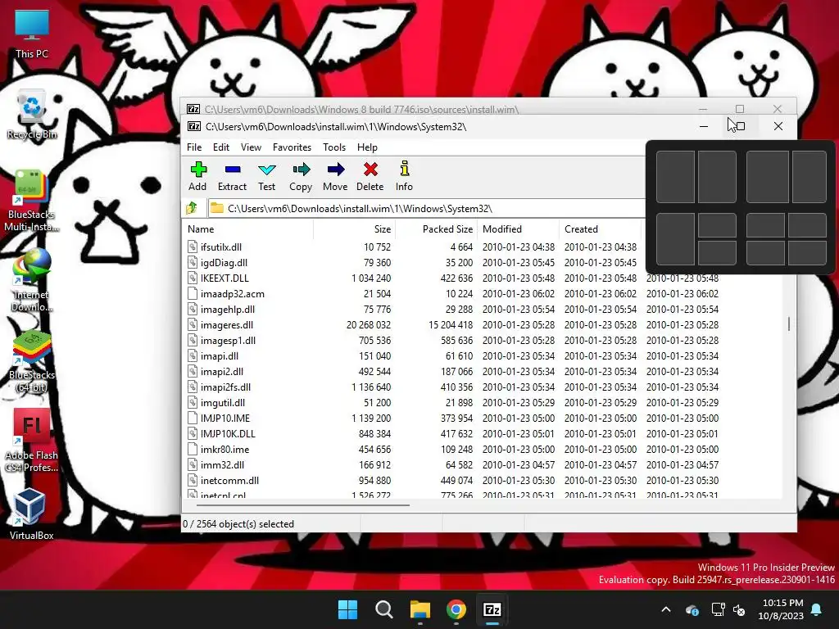The image size is (839, 629).
Task: Open the Info toolbar icon
Action: [405, 176]
